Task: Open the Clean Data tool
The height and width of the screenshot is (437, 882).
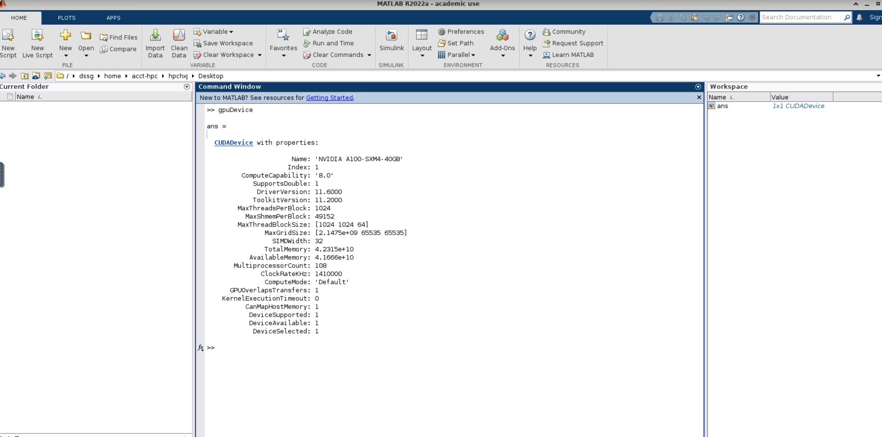Action: coord(179,44)
